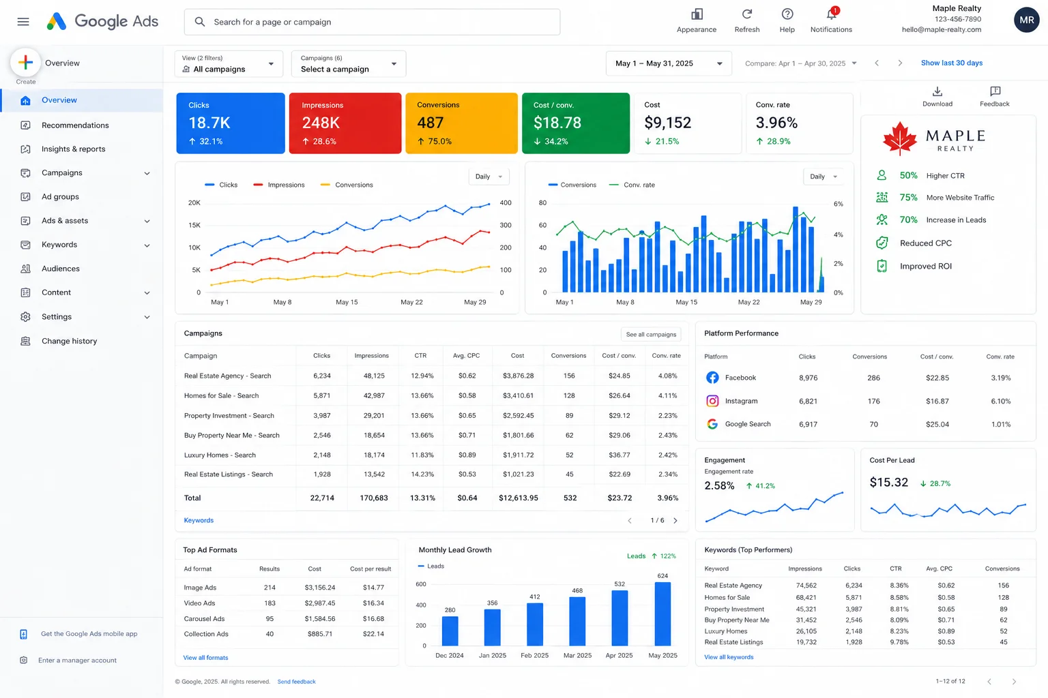Viewport: 1048px width, 698px height.
Task: Click the manager account icon
Action: [24, 660]
